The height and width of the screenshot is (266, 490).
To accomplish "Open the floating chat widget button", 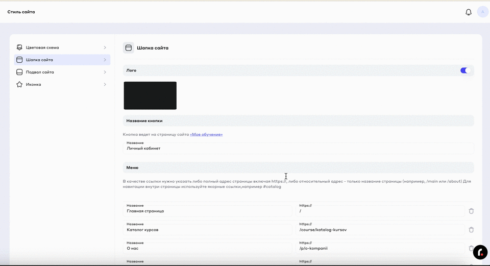I will [480, 252].
